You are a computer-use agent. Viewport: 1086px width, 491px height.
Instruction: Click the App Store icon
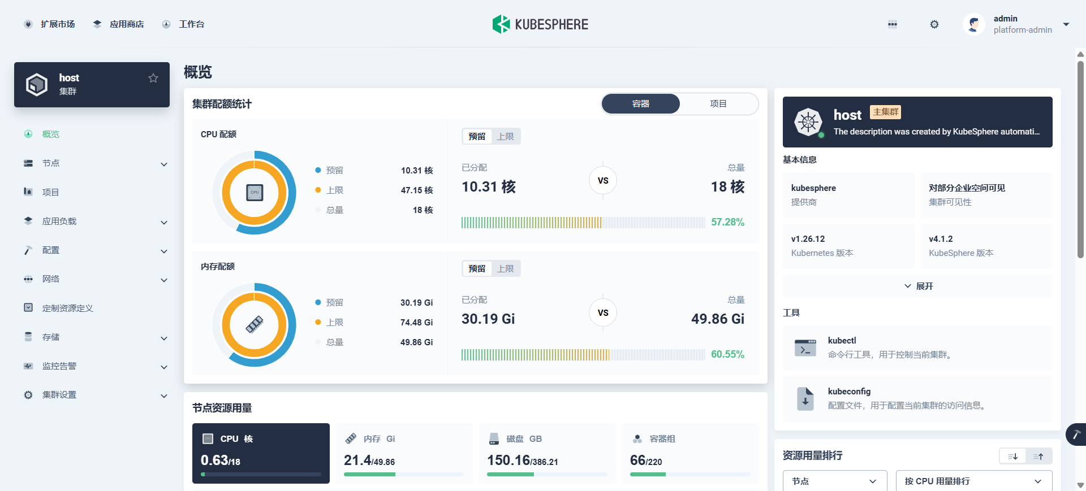tap(97, 24)
